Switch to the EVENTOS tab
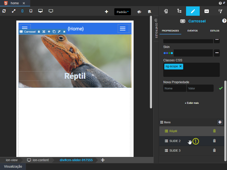Screen dimensions: 227x170 pyautogui.click(x=192, y=31)
